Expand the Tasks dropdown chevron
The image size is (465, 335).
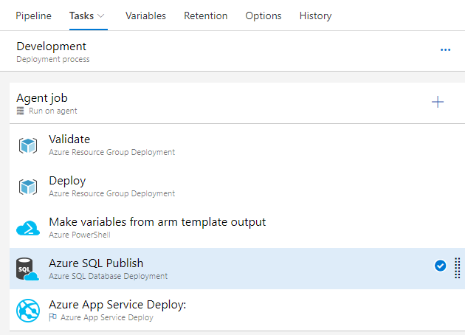101,16
